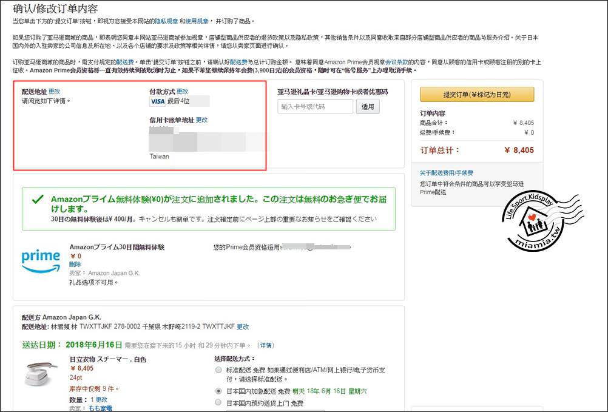The height and width of the screenshot is (412, 608).
Task: Select scheduled door delivery (预约送货上门) option
Action: point(218,402)
